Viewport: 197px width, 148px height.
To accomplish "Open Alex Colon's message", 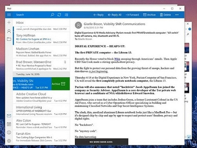I will click(41, 124).
